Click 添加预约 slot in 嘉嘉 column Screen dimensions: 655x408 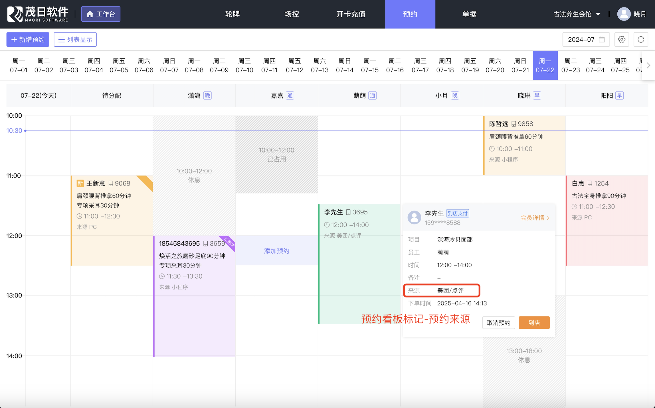(276, 250)
